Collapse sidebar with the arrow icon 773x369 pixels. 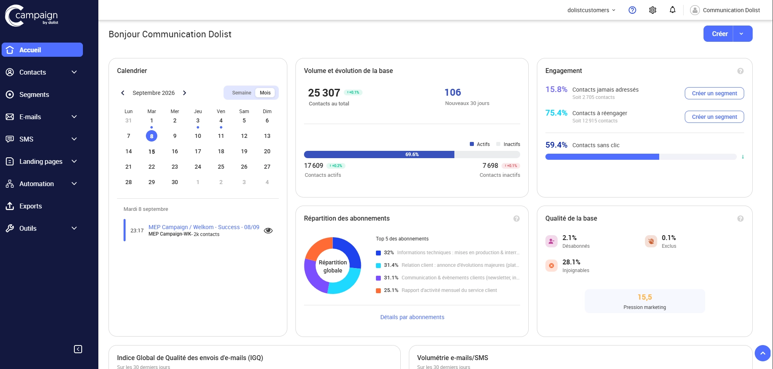pos(78,349)
